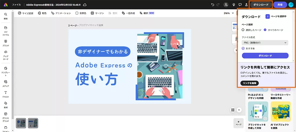Open メディア in the sidebar
This screenshot has height=132, width=296.
click(x=6, y=84)
